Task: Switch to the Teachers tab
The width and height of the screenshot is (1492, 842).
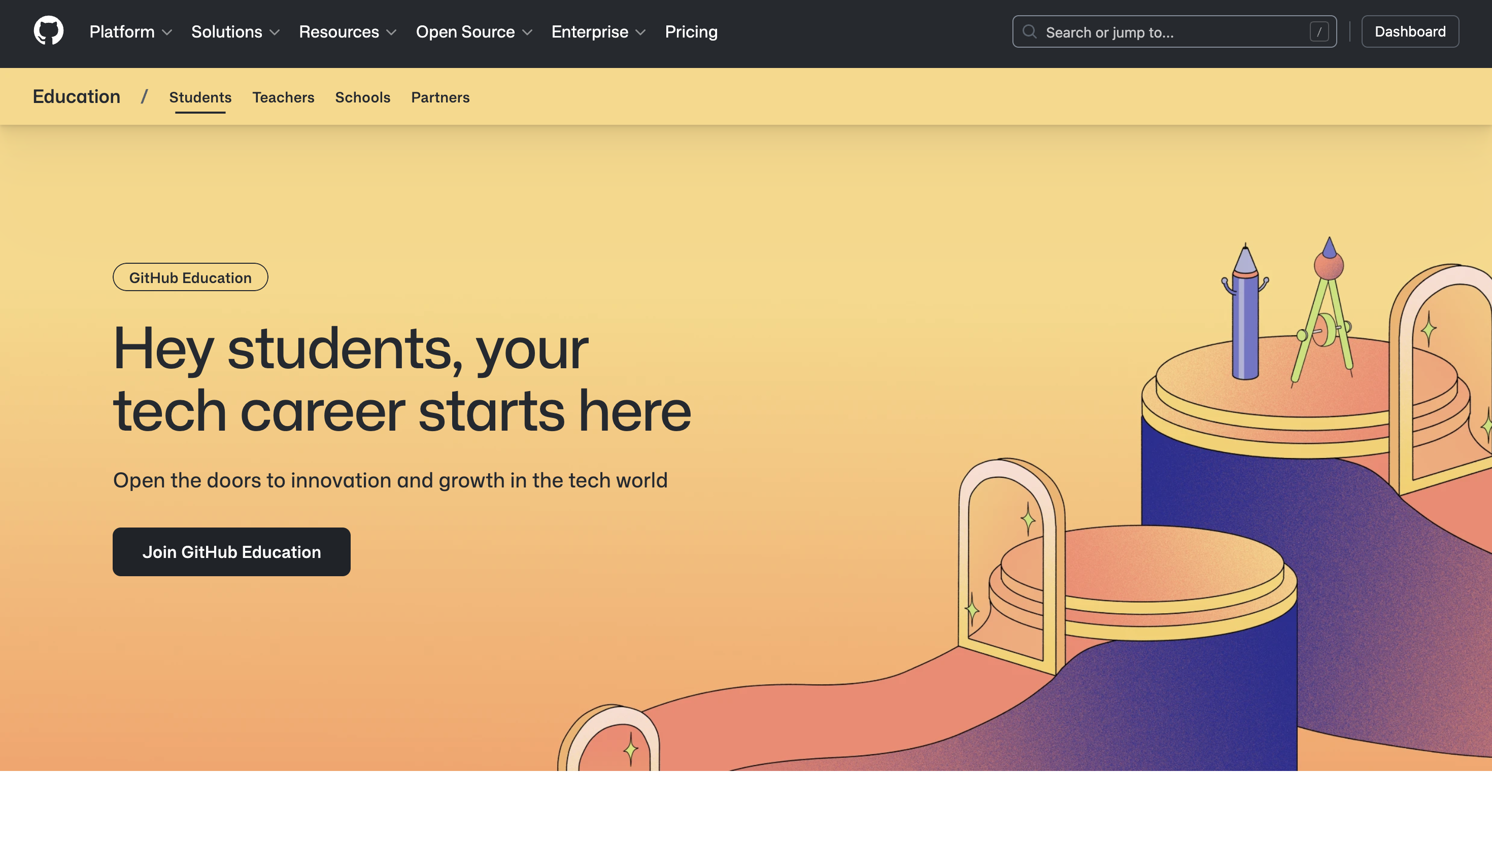Action: point(283,97)
